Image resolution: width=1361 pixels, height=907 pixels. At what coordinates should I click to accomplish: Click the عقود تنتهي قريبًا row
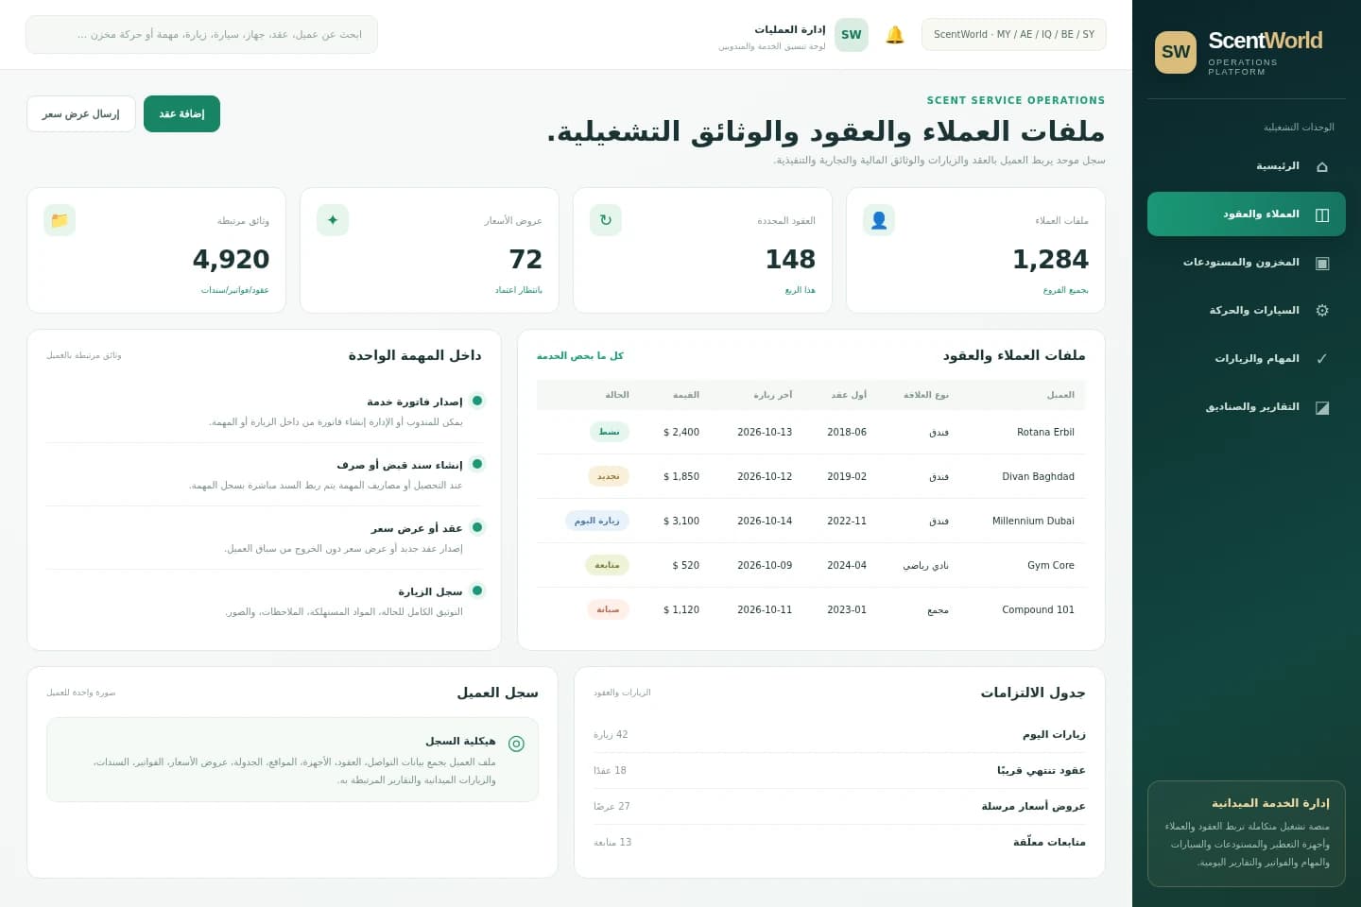839,770
